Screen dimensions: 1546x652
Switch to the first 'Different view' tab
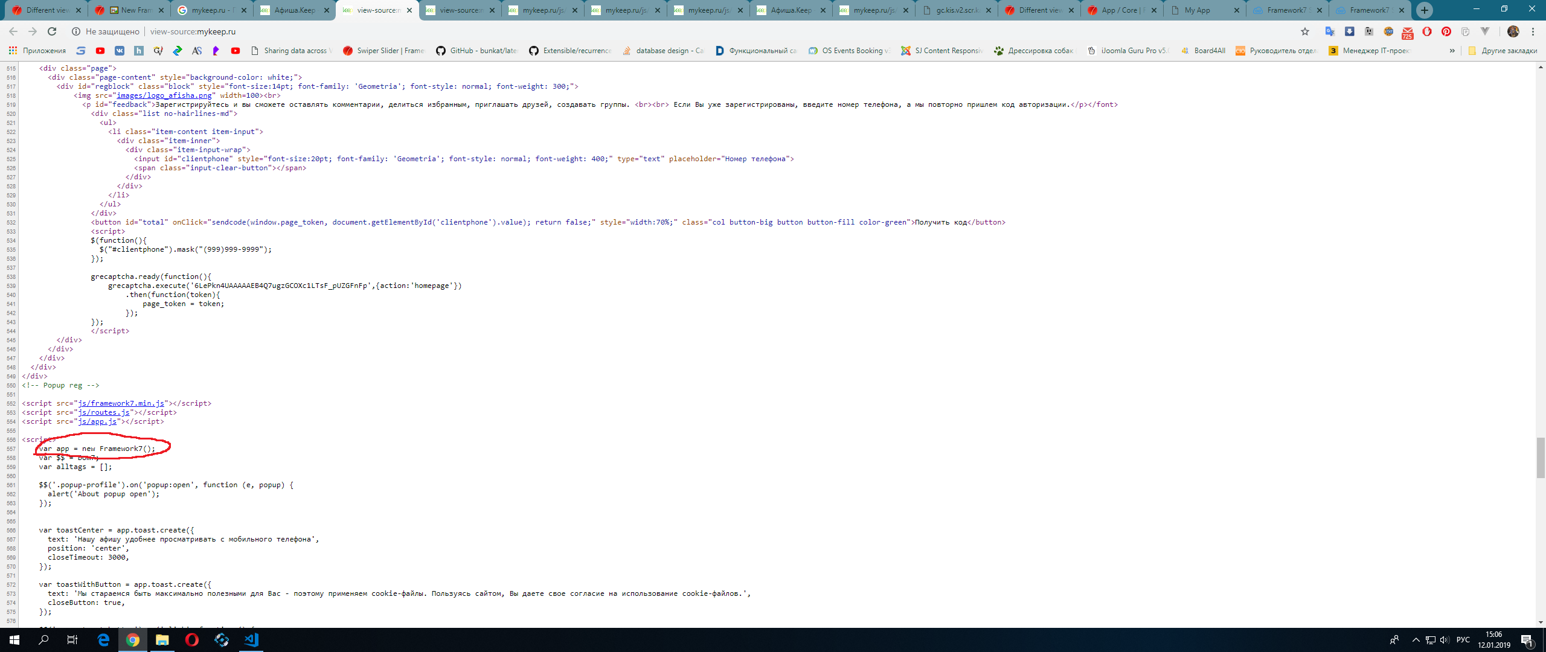pos(46,10)
